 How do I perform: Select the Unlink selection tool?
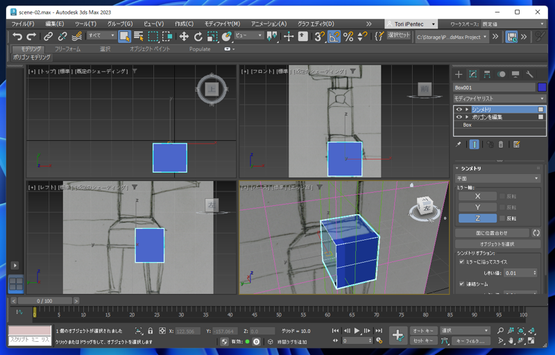coord(62,36)
